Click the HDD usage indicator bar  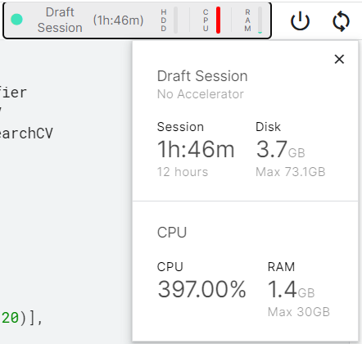click(175, 20)
